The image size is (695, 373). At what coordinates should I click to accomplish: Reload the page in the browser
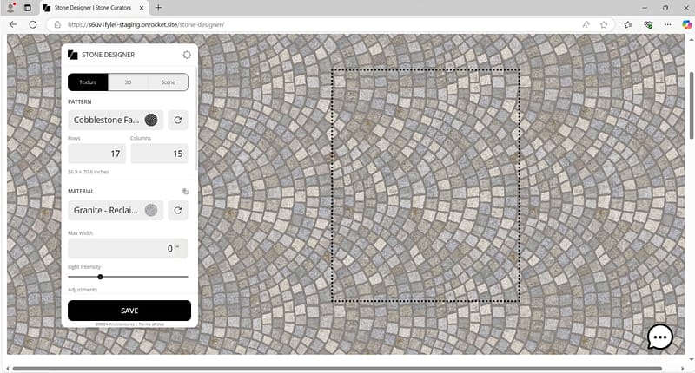click(x=33, y=24)
